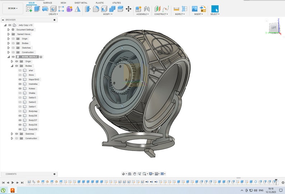Switch to the MESH tab

[63, 3]
